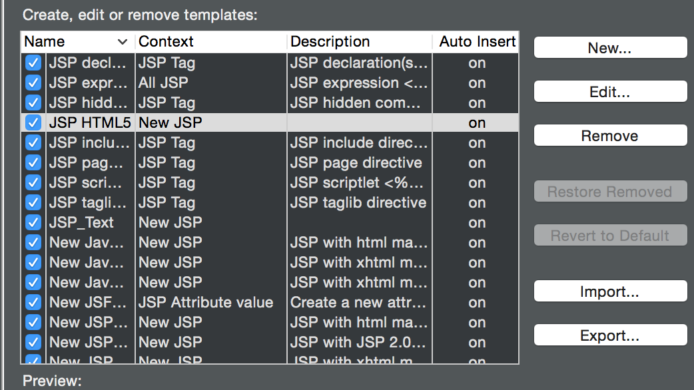This screenshot has height=390, width=694.
Task: Click the Export... templates button
Action: (610, 335)
